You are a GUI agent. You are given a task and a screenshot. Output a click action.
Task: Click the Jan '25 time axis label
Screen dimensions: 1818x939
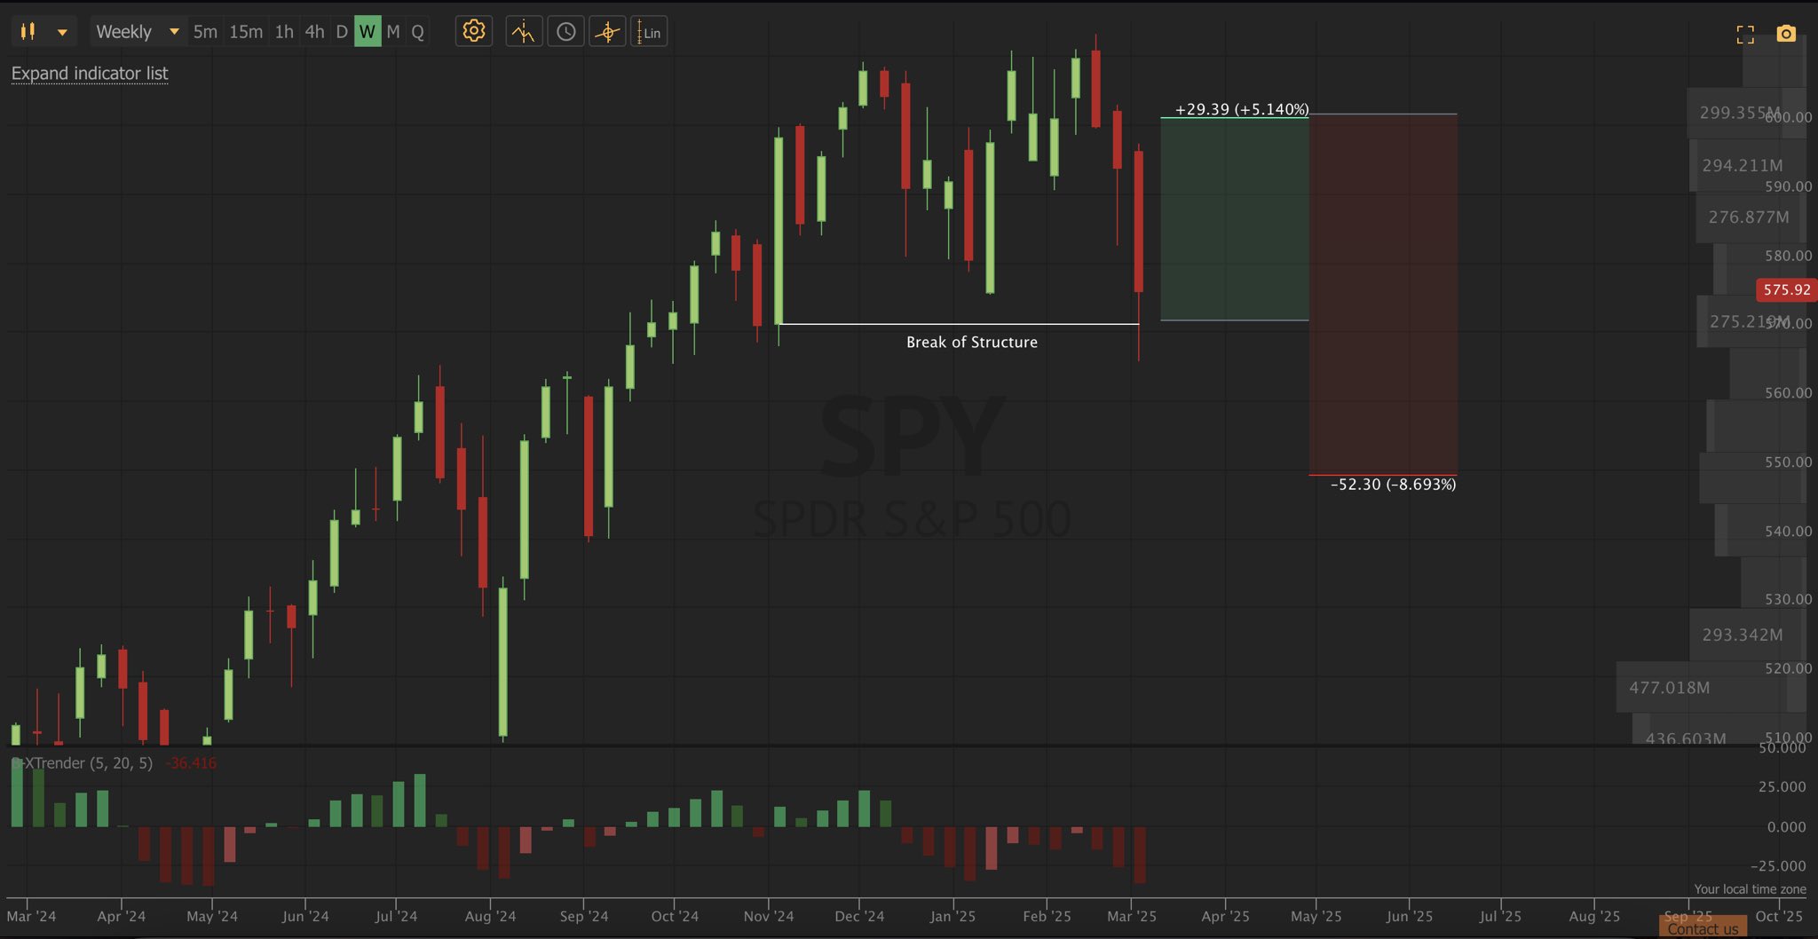point(952,916)
